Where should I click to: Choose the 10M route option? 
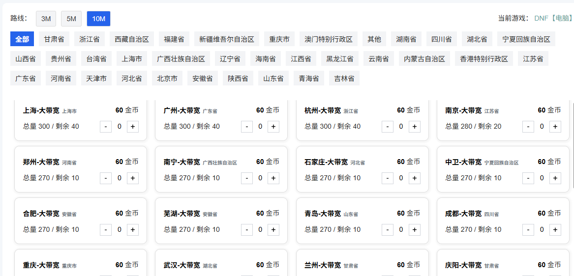click(98, 19)
